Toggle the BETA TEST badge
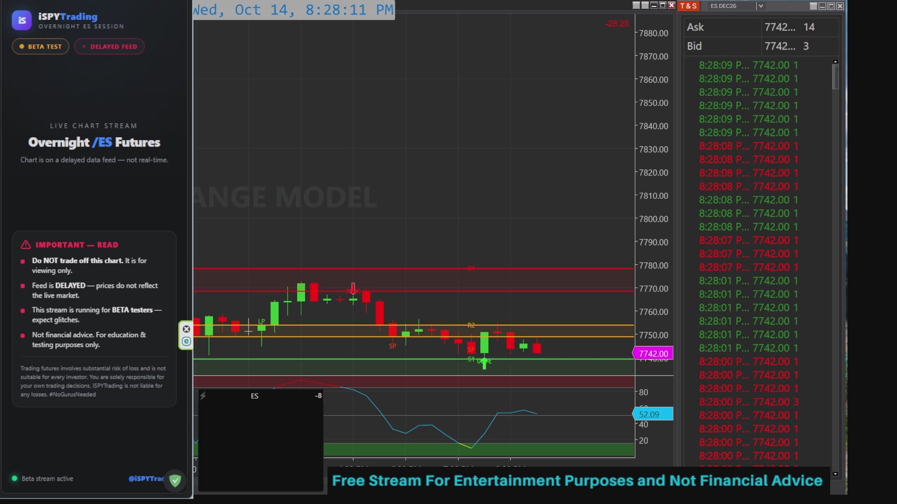Image resolution: width=897 pixels, height=504 pixels. click(x=41, y=47)
